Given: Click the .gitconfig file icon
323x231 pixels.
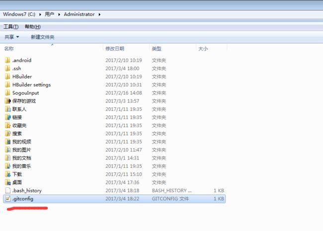Looking at the screenshot, I should (7, 199).
